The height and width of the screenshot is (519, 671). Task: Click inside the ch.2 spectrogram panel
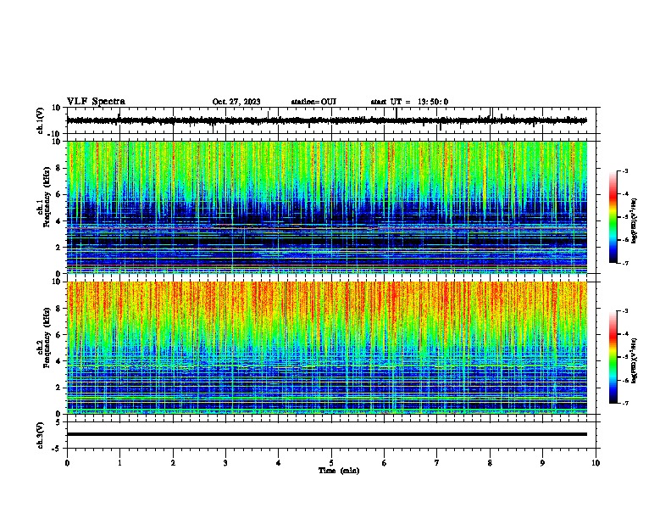pos(327,348)
